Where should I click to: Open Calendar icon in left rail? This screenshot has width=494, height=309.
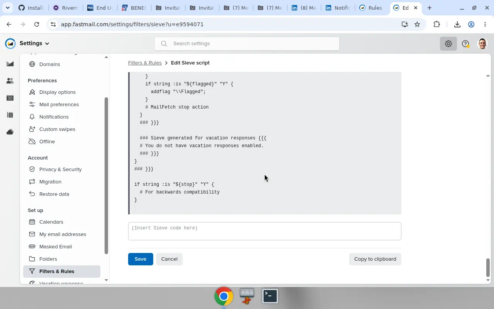pyautogui.click(x=10, y=98)
